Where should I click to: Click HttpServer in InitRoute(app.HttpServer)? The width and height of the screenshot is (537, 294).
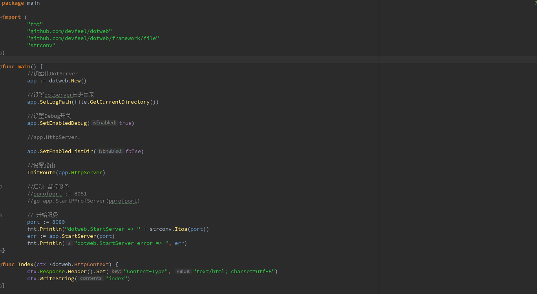(x=87, y=172)
